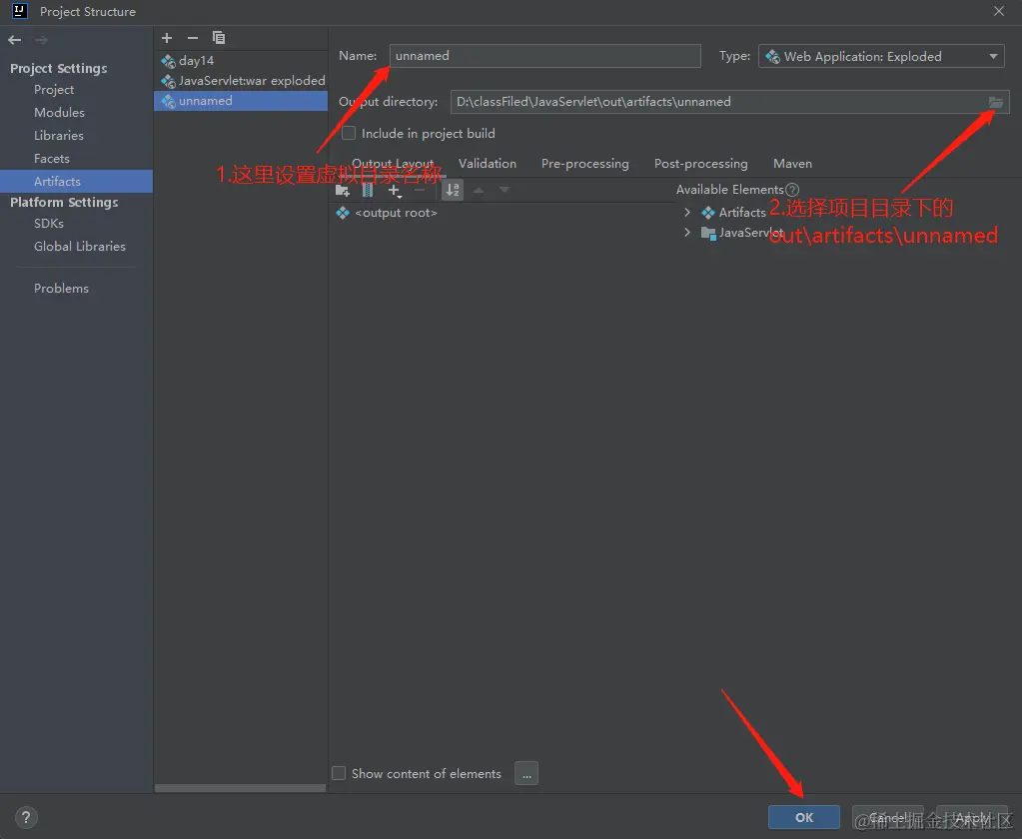The image size is (1022, 839).
Task: Select JavaServlet:war exploded artifact
Action: [x=241, y=81]
